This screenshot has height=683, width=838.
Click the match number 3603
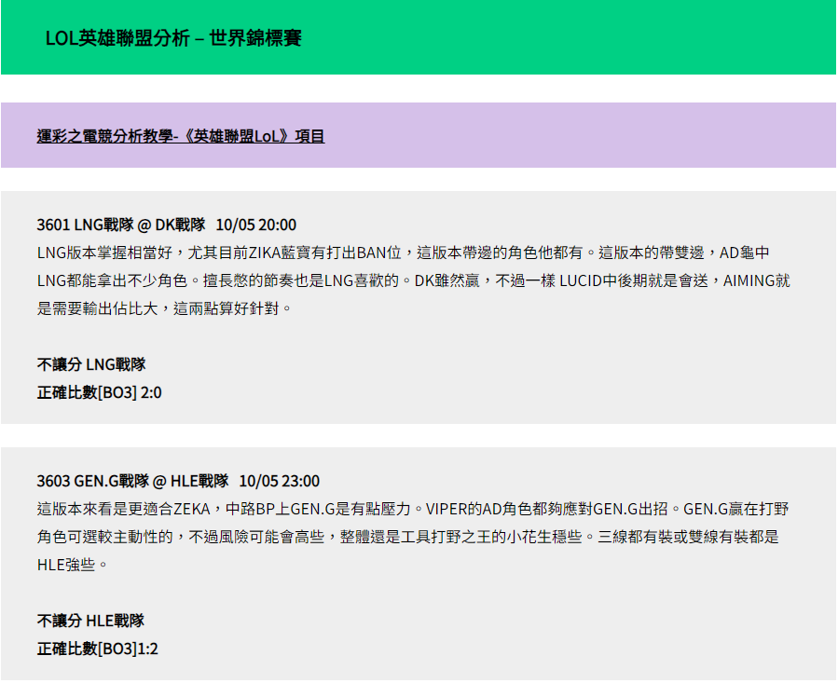[53, 481]
